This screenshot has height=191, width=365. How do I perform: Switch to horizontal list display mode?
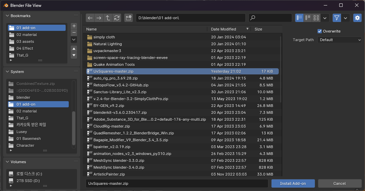[x=308, y=18]
